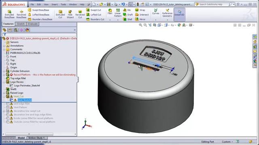This screenshot has height=145, width=259.
Task: Open the Edit menu
Action: [x=39, y=4]
